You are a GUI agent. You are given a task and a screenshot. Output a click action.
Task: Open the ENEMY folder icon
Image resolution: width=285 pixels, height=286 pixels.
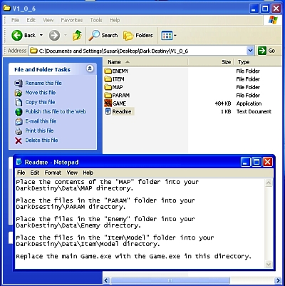pyautogui.click(x=108, y=71)
